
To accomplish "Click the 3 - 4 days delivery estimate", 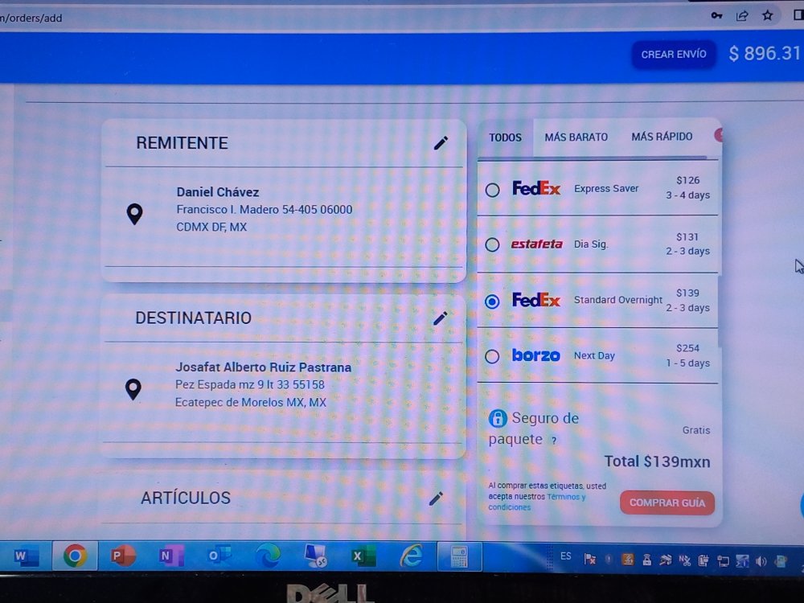I will [x=687, y=195].
